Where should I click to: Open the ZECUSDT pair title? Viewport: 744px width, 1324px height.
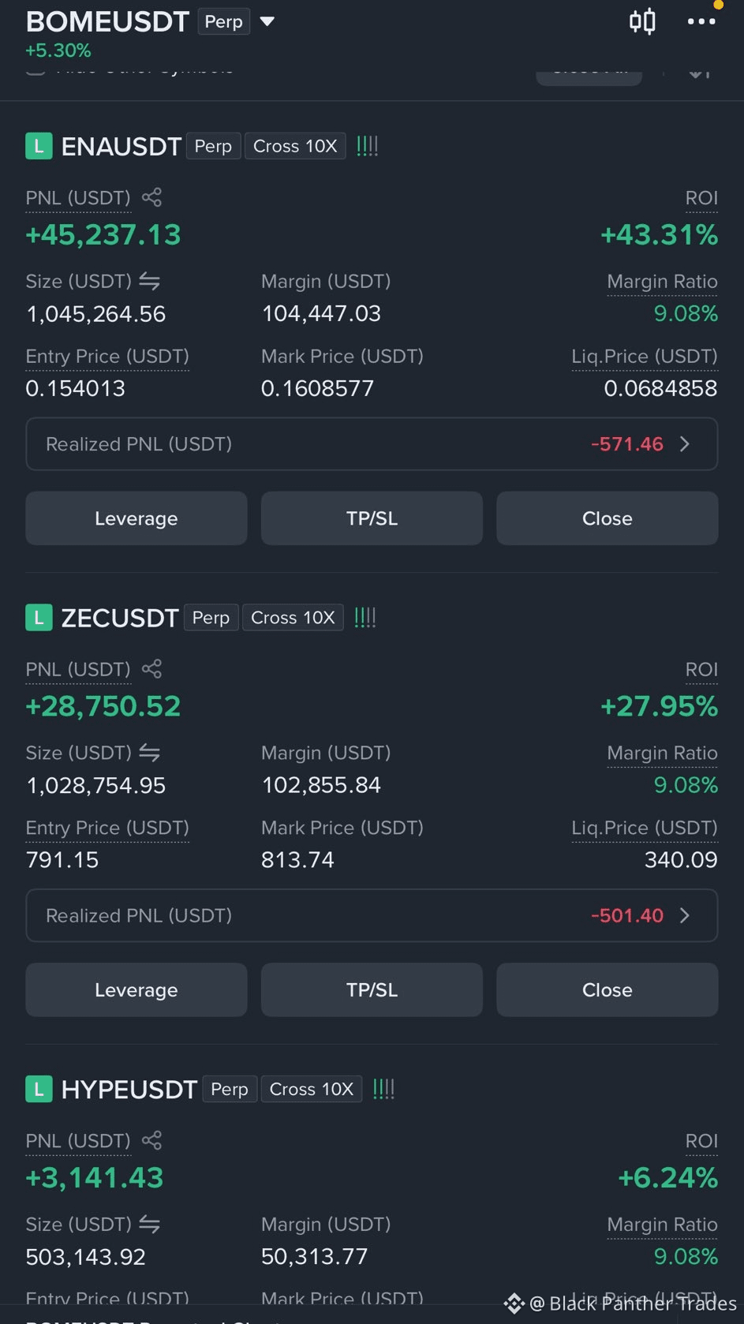pyautogui.click(x=120, y=618)
